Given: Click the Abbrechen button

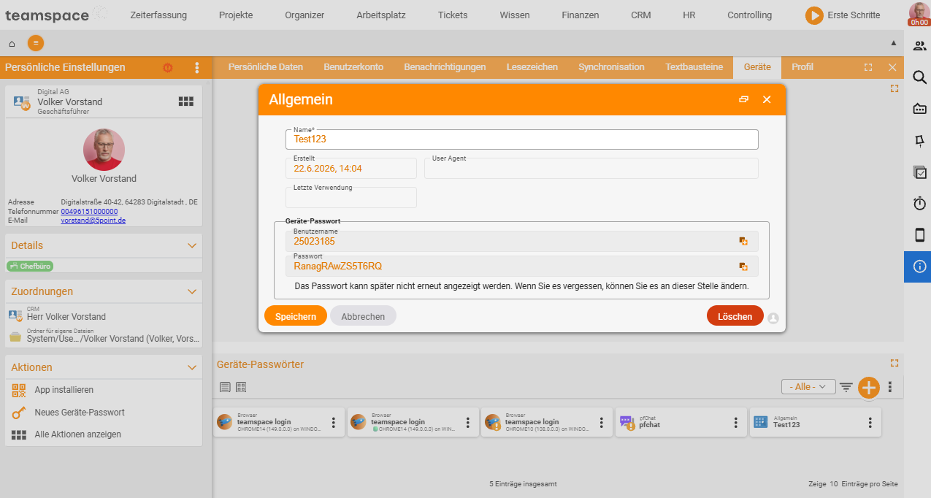Looking at the screenshot, I should (363, 316).
